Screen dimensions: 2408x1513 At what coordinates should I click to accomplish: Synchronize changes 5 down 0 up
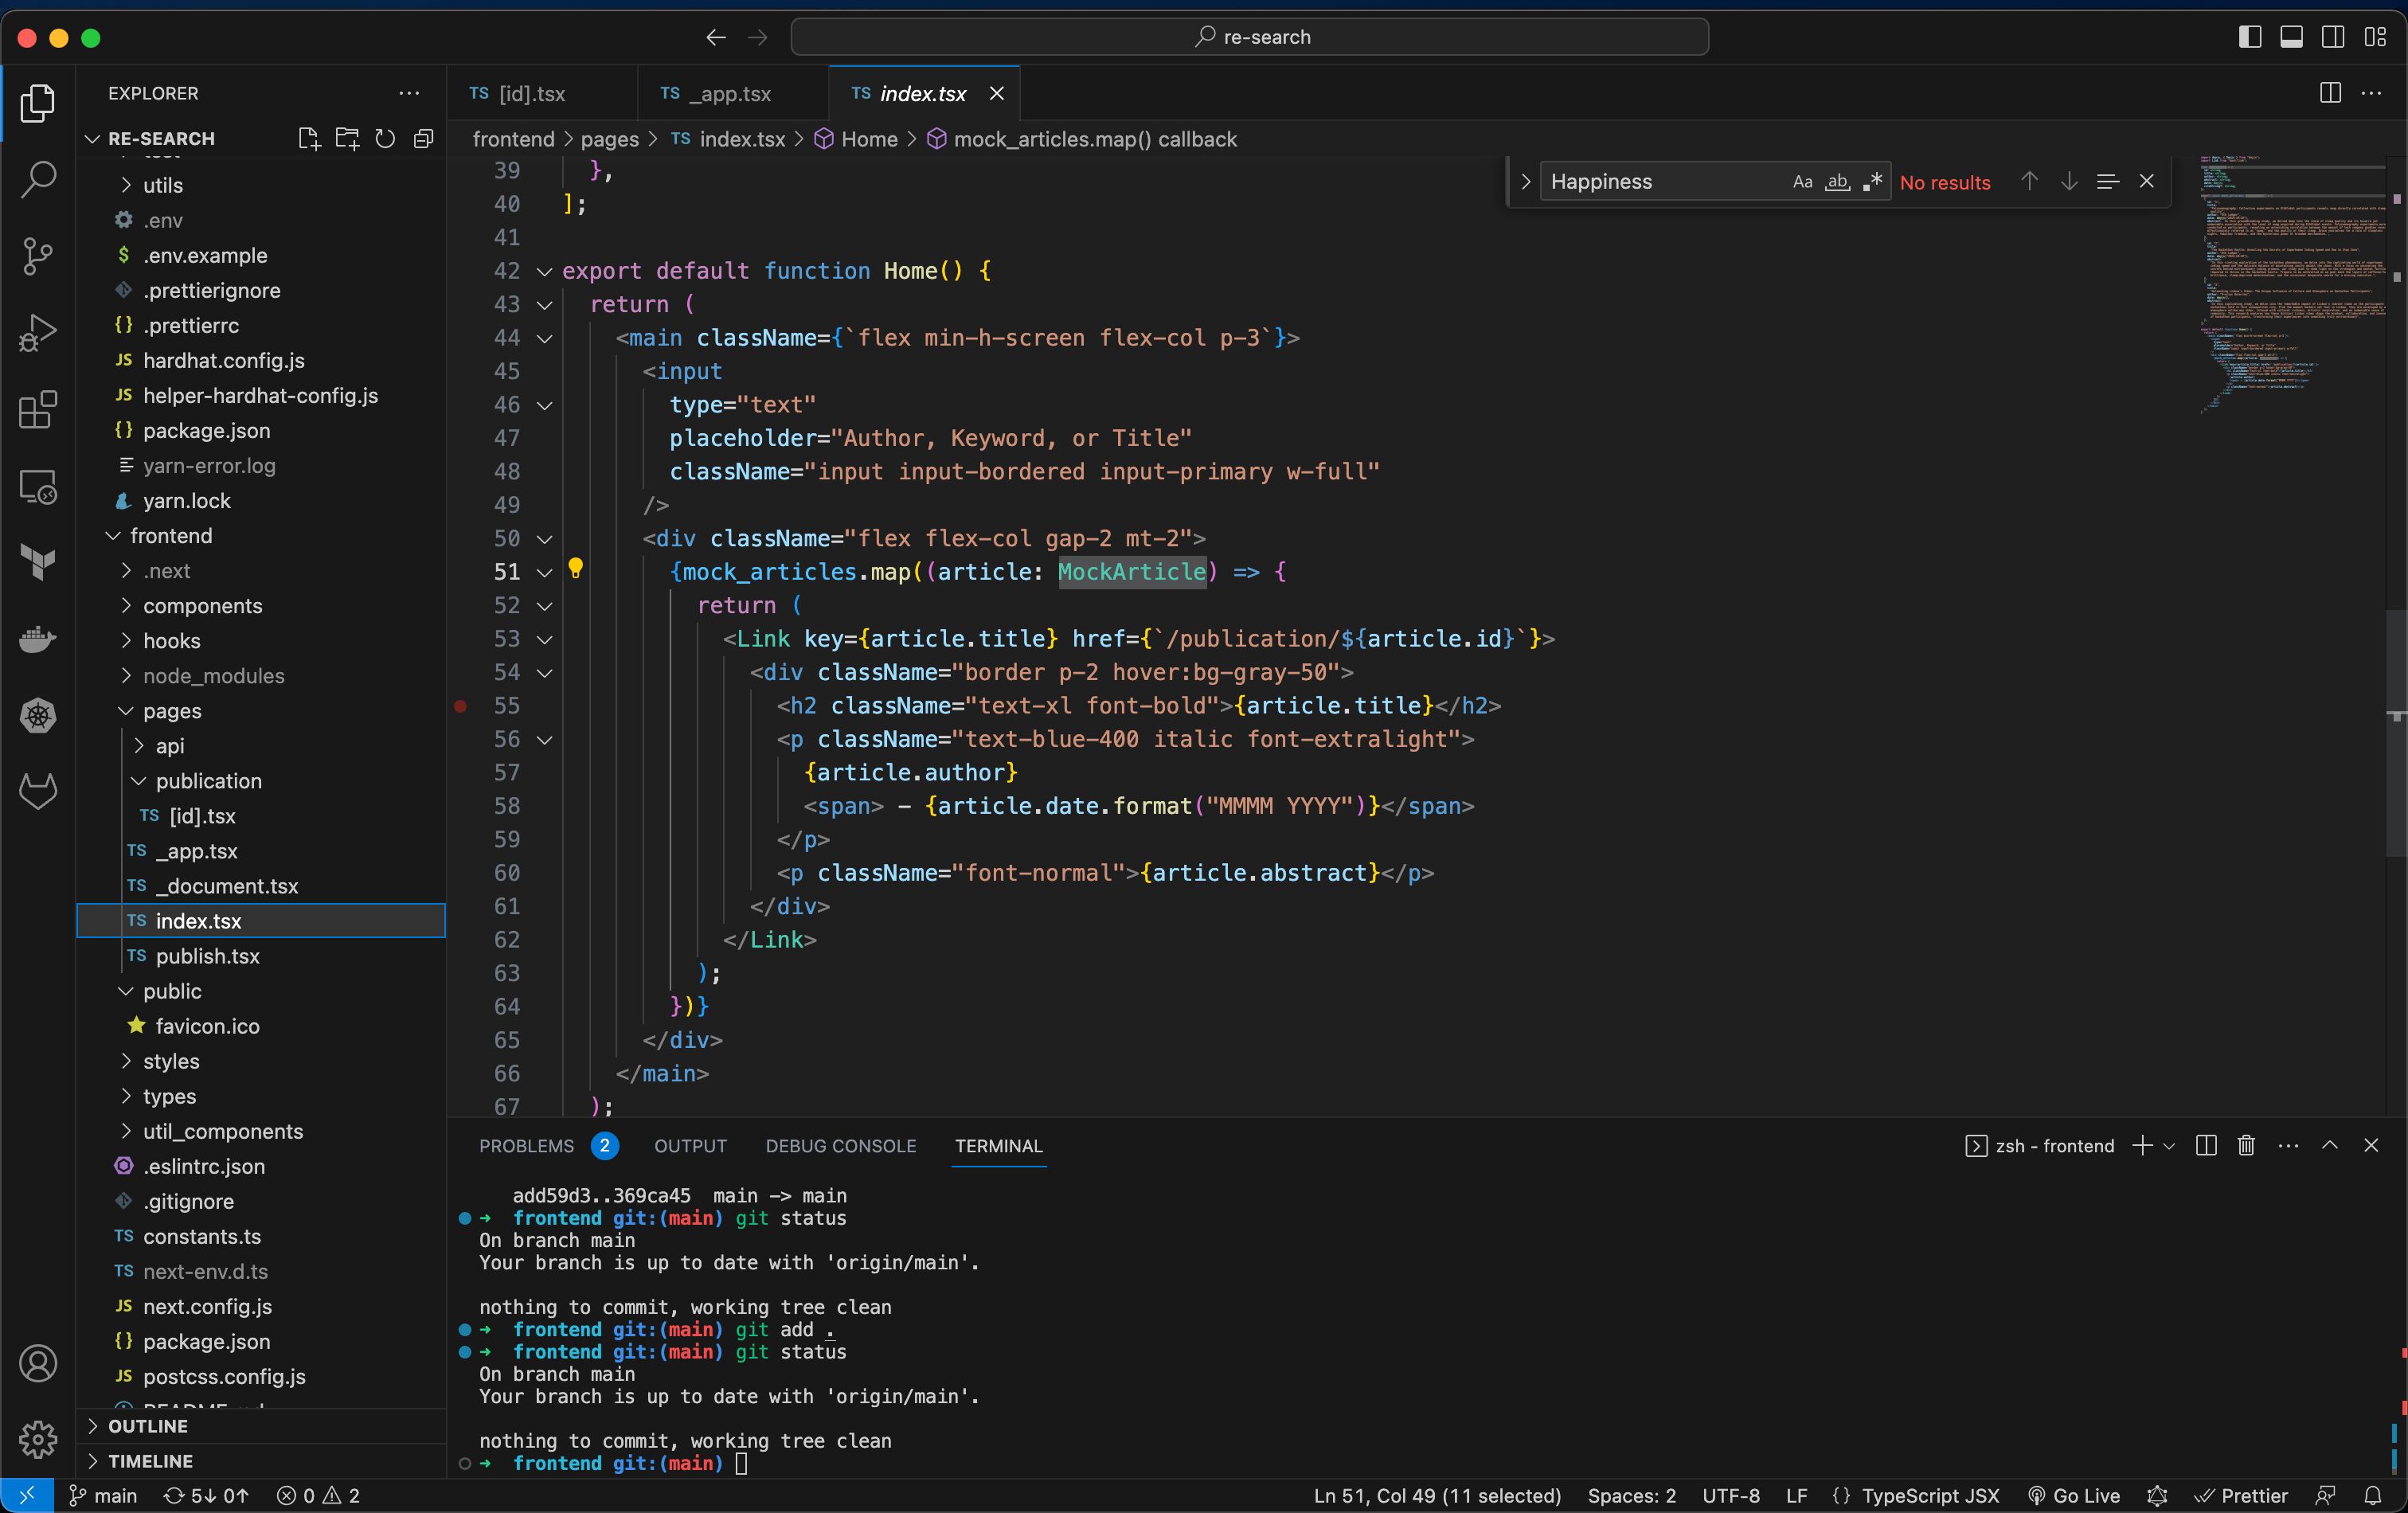tap(206, 1496)
